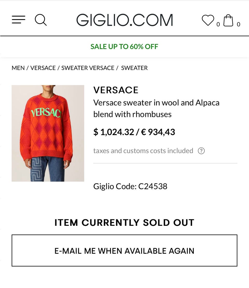Viewport: 249px width, 288px height.
Task: Click the Item Currently Sold Out notice
Action: [x=124, y=223]
